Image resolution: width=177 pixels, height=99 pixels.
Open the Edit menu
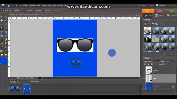(20, 5)
